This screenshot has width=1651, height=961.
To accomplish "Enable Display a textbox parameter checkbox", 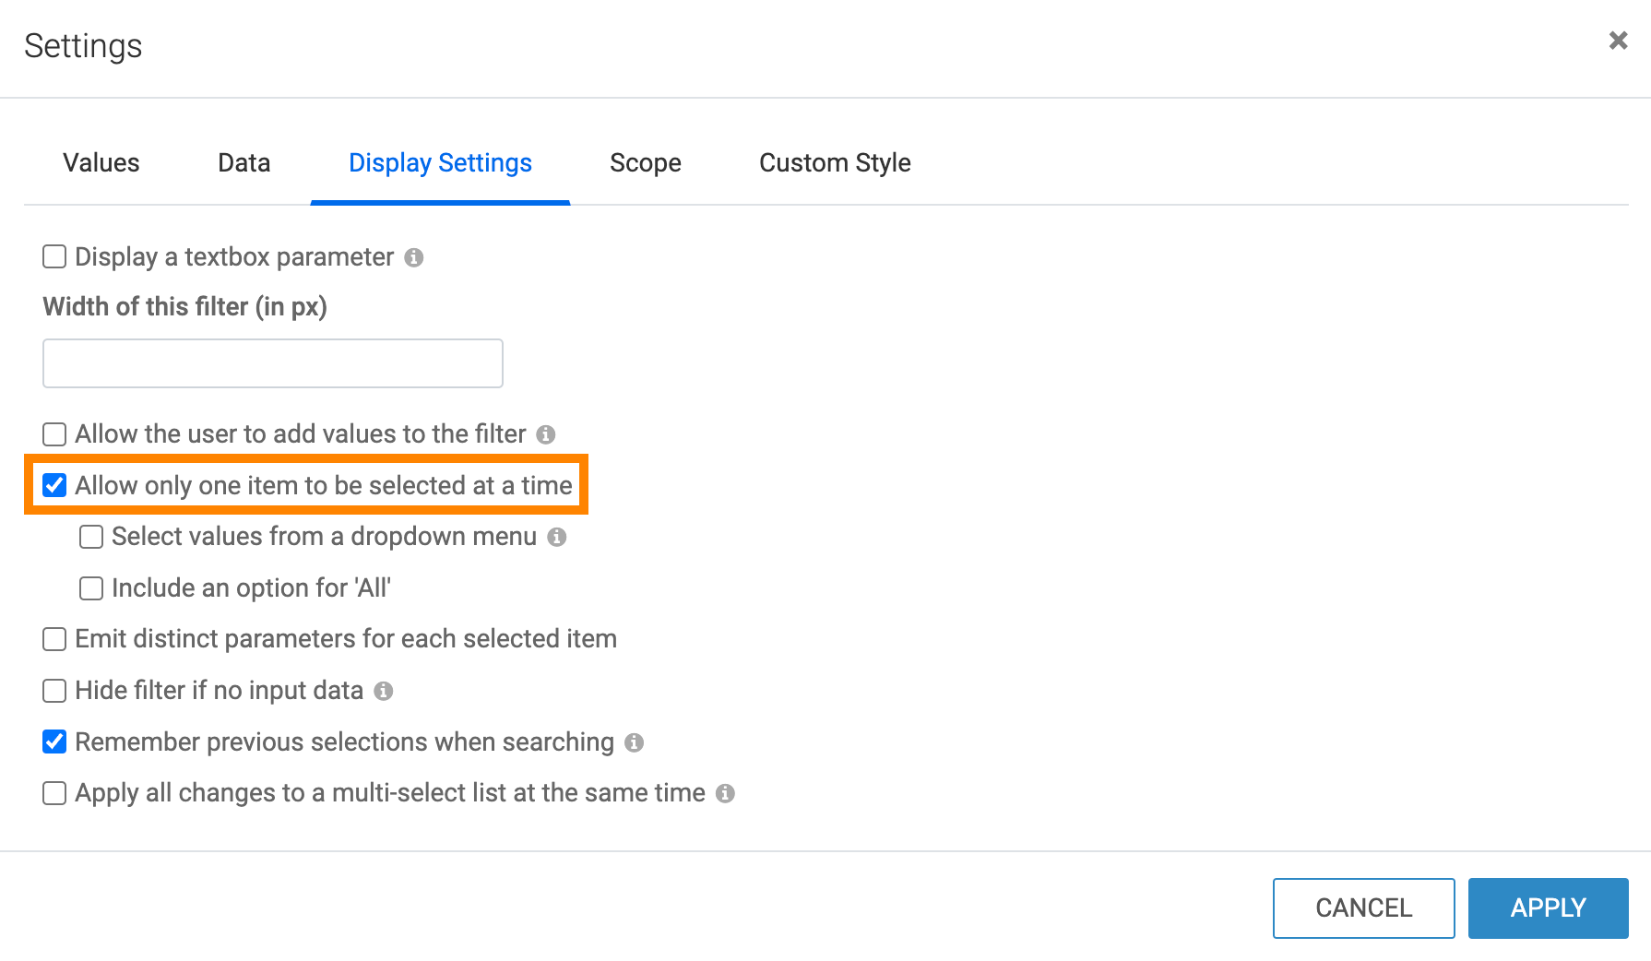I will click(x=54, y=256).
